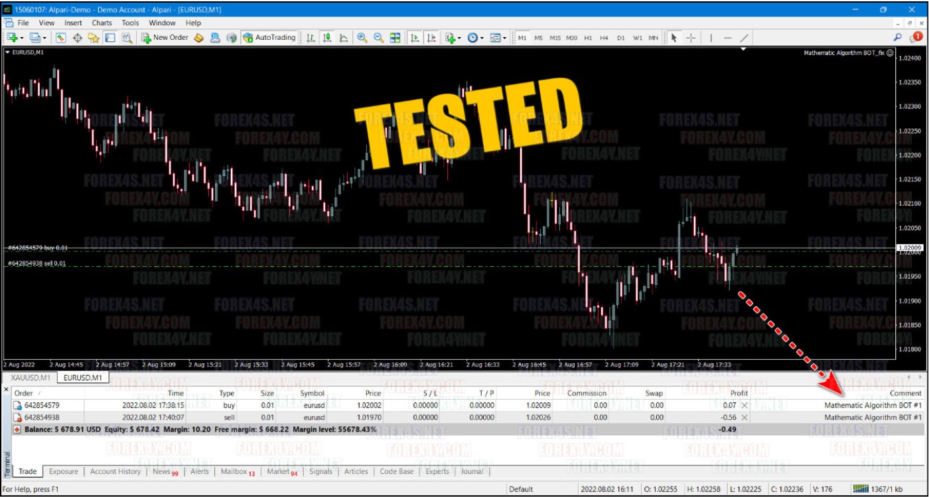The height and width of the screenshot is (498, 929).
Task: Draw a trendline with the diagonal line tool
Action: click(x=745, y=38)
